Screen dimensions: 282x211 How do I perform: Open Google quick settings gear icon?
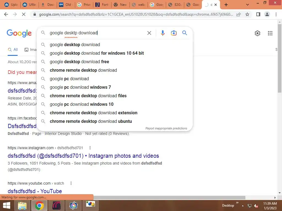[257, 33]
